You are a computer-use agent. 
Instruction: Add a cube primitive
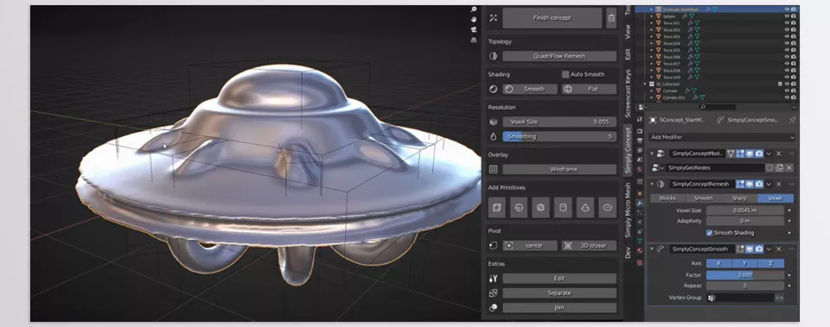click(x=496, y=208)
